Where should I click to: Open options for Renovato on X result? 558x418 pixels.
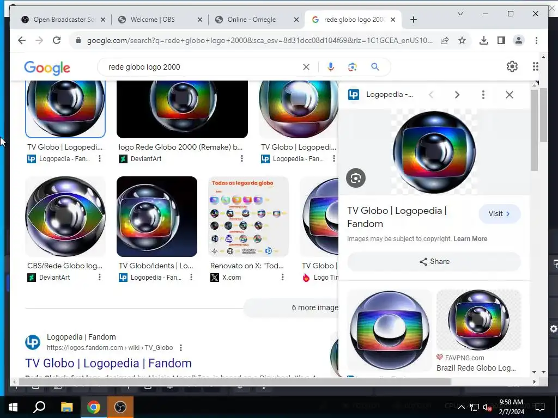point(283,277)
